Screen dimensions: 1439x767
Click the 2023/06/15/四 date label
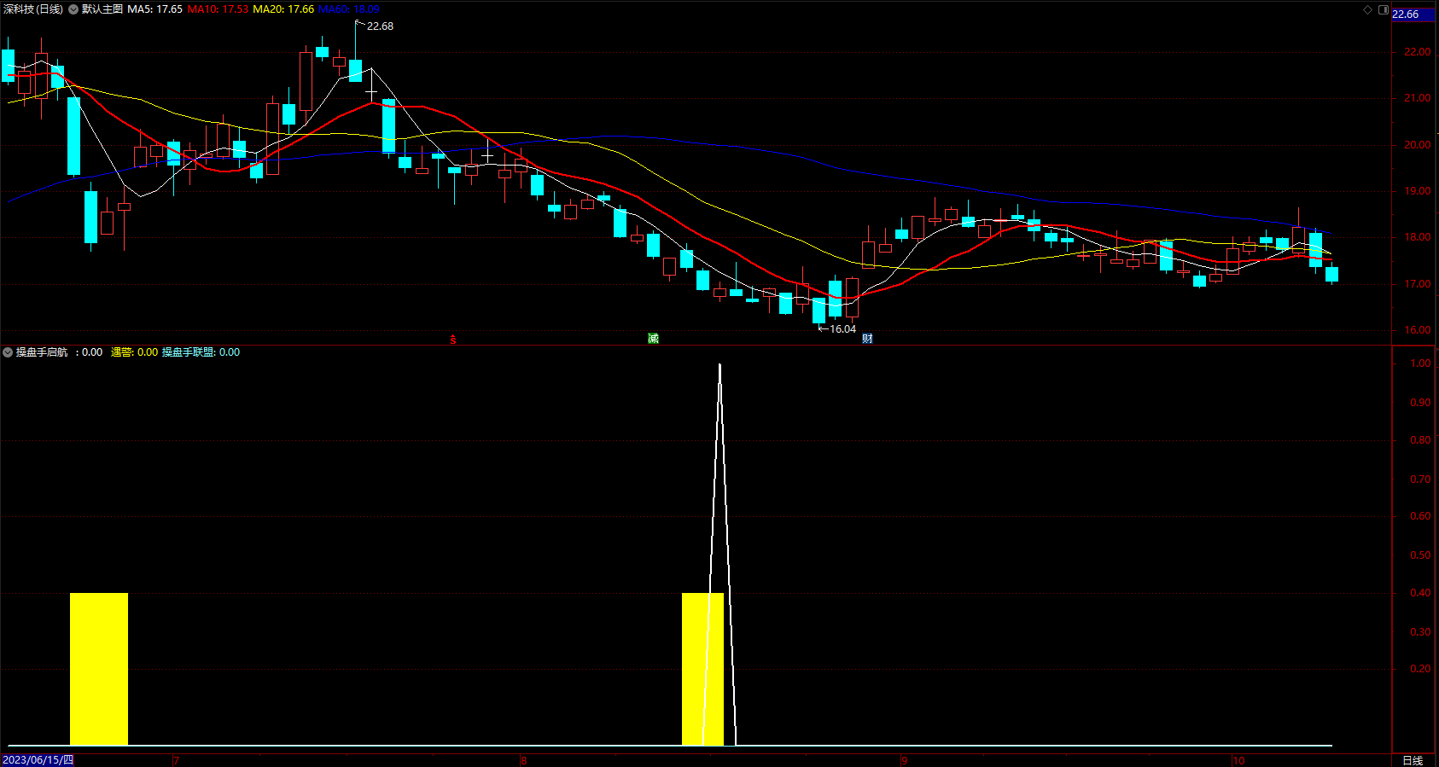click(38, 760)
